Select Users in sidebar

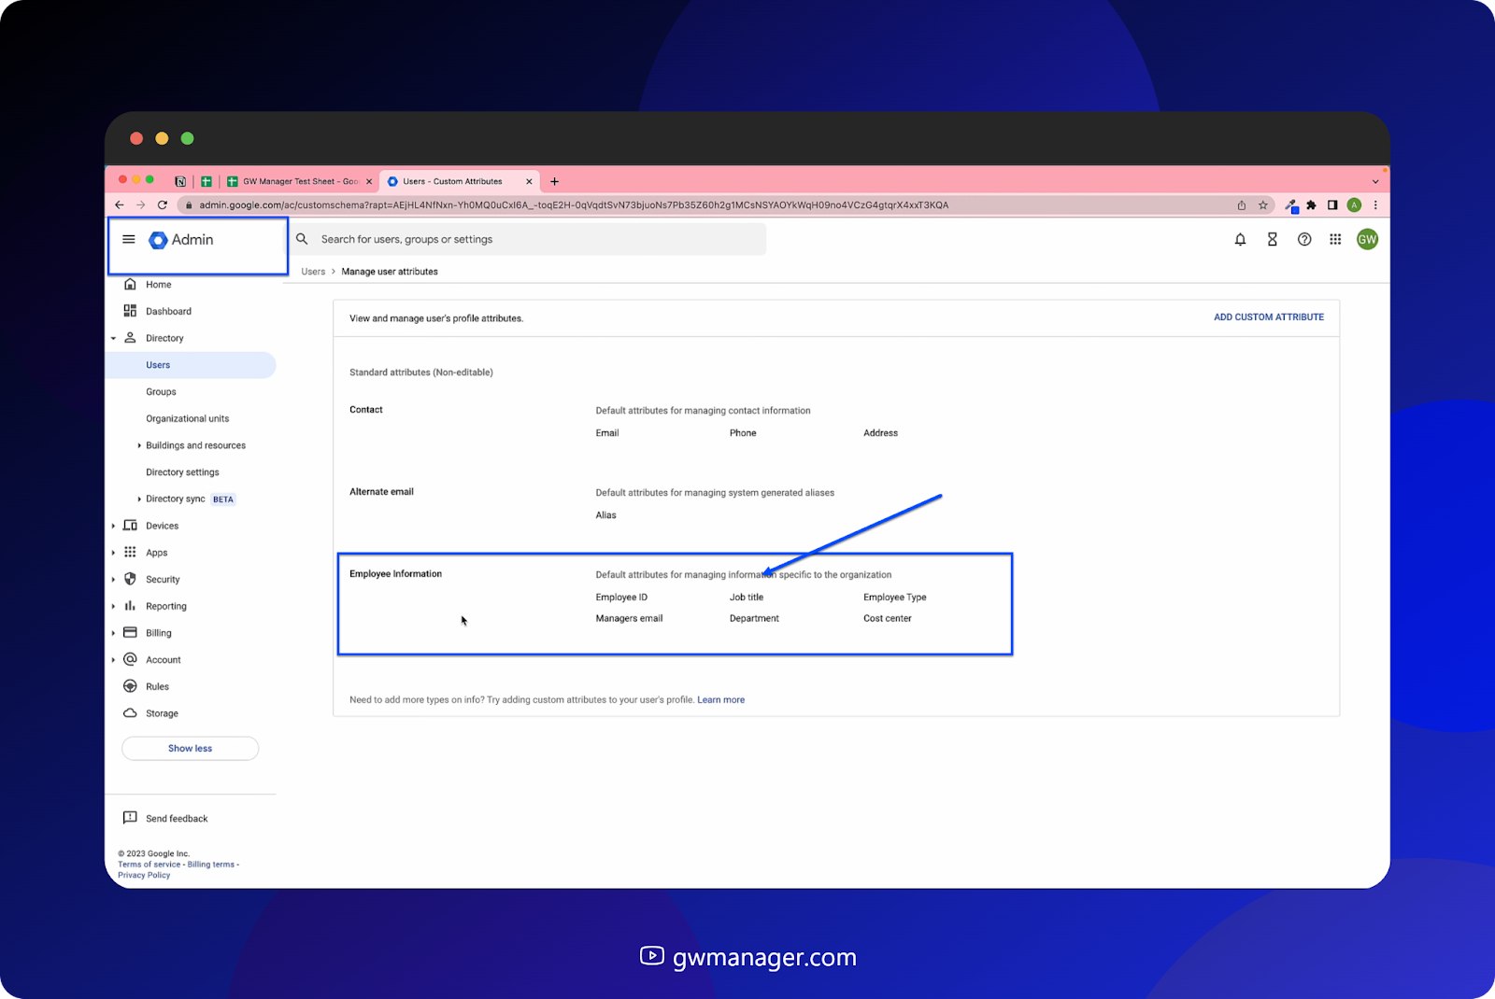[191, 365]
